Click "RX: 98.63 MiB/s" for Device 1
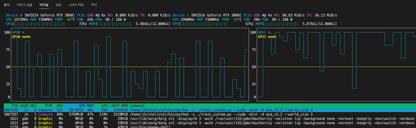 click(289, 15)
